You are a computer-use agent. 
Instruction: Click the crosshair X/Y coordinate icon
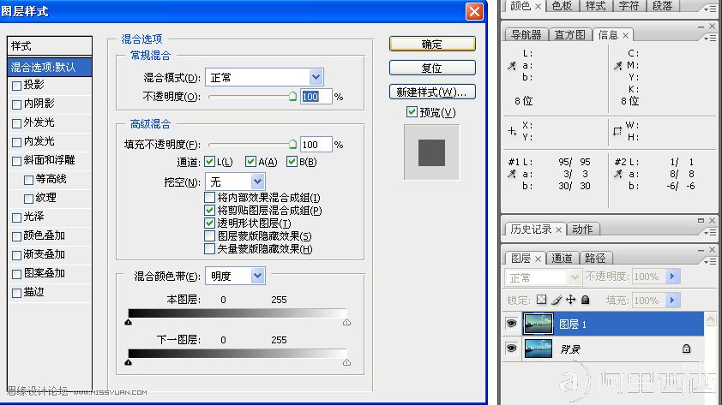click(512, 131)
